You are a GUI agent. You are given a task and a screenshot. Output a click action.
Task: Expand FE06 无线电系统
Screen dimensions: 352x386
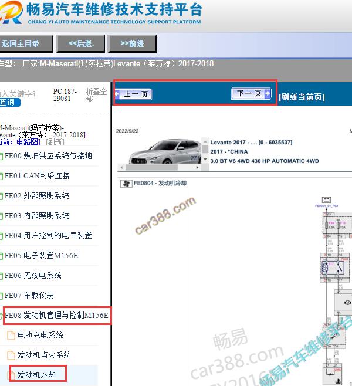click(x=33, y=275)
